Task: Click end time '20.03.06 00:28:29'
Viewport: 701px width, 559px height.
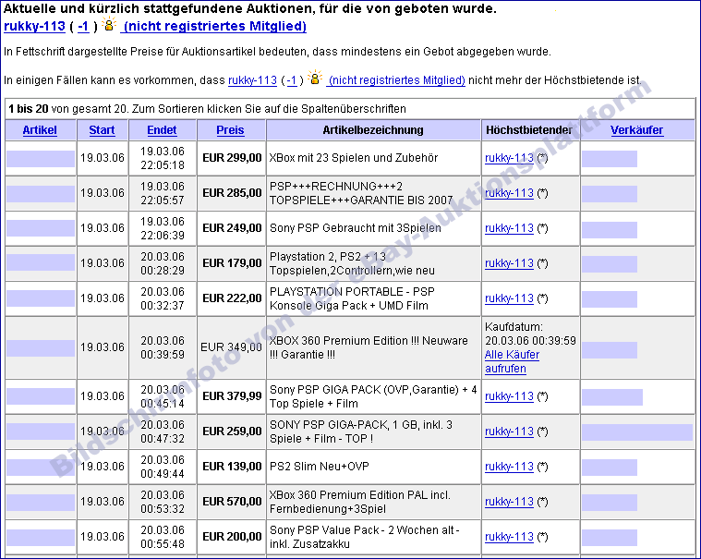Action: [163, 263]
